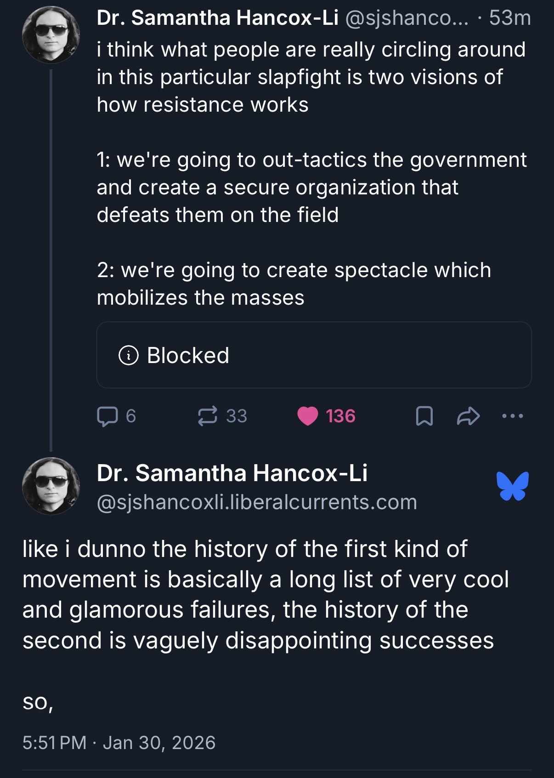
Task: Click the 33 reposts count
Action: [x=237, y=416]
